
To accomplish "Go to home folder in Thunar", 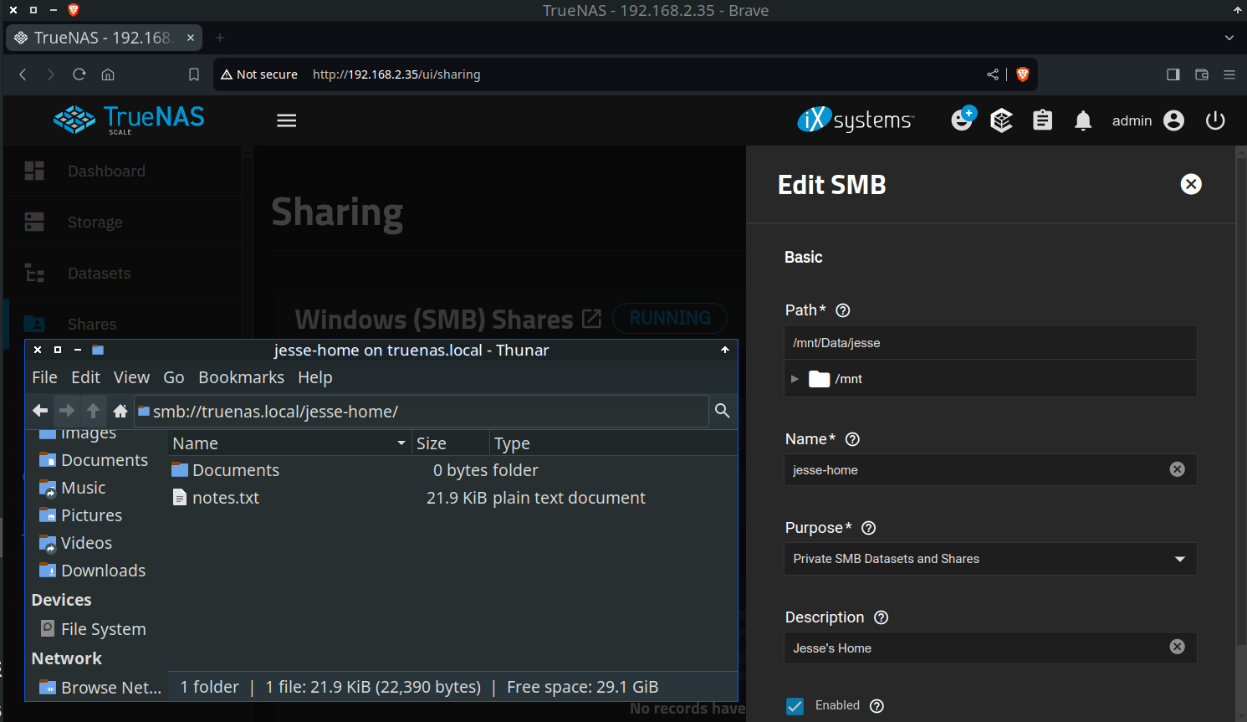I will (120, 411).
